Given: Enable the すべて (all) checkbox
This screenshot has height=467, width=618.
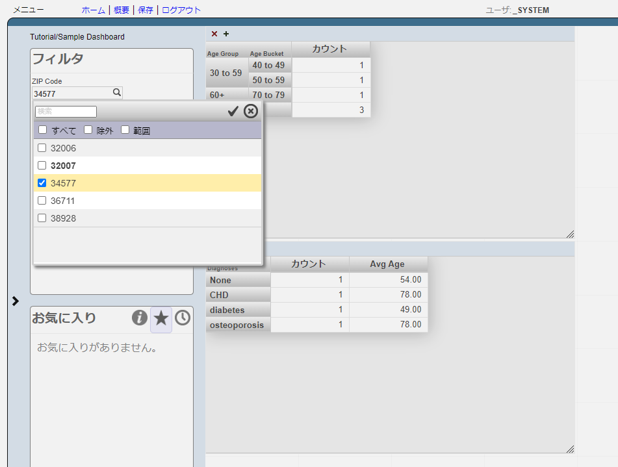Looking at the screenshot, I should (43, 130).
